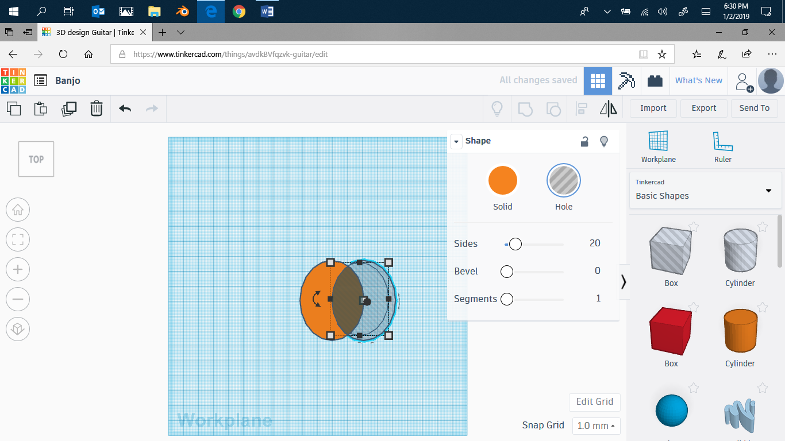Select the blue Sphere shape
The image size is (785, 441).
(x=671, y=411)
